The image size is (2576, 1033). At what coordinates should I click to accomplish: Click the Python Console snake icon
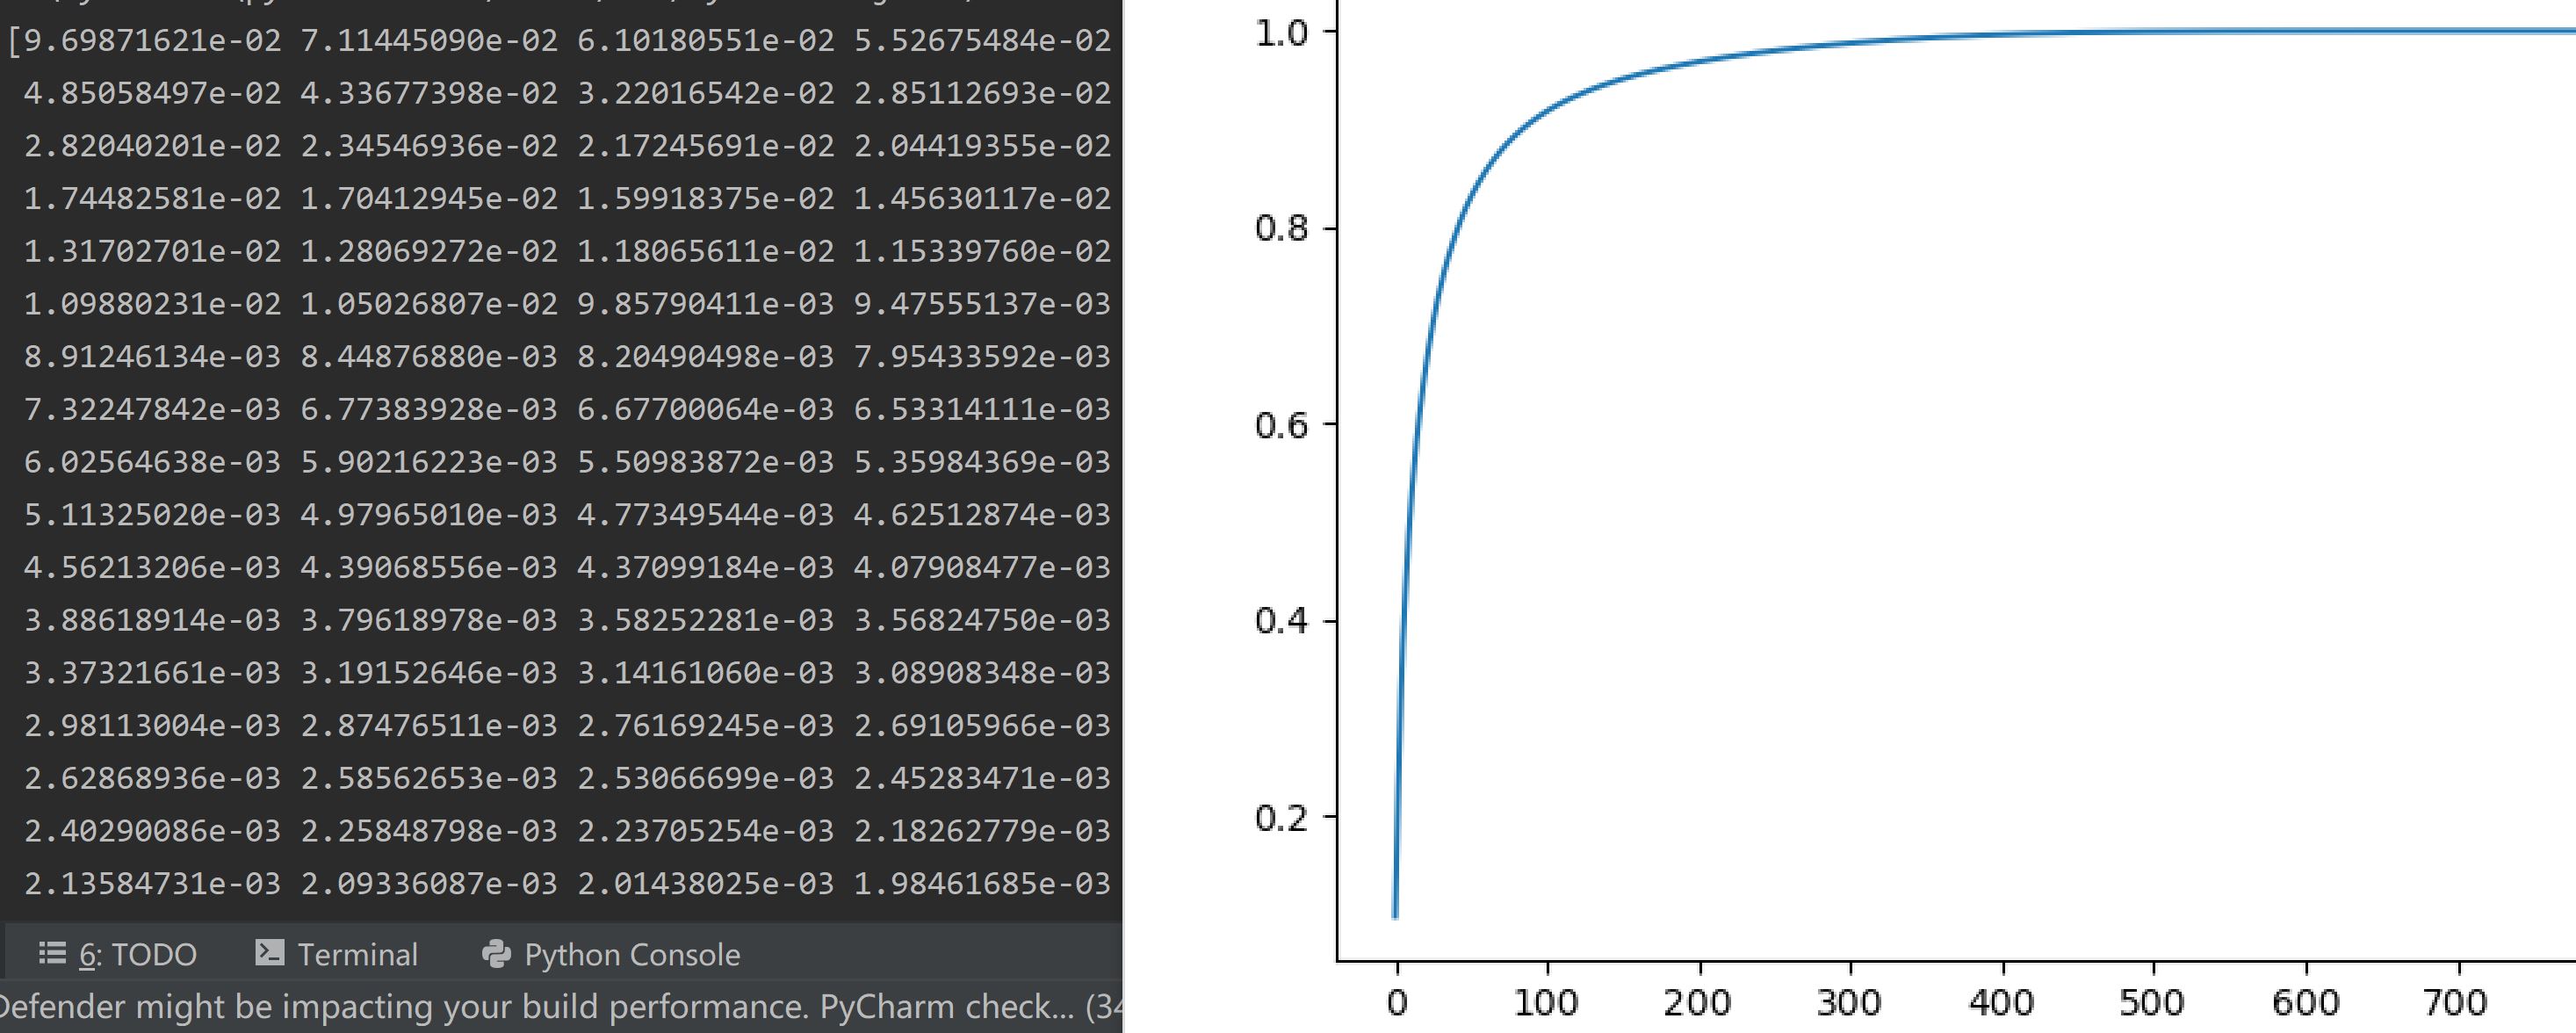[496, 954]
